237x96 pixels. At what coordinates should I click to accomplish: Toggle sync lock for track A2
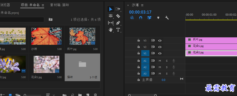(x=153, y=67)
